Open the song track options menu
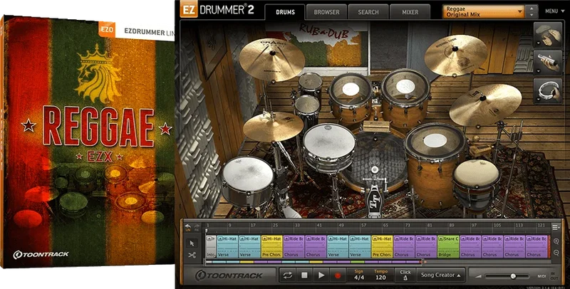Viewport: 570px width, 289px height. pyautogui.click(x=556, y=227)
